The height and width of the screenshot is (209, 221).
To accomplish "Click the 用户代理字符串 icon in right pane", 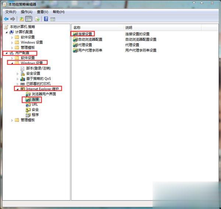I will [75, 50].
